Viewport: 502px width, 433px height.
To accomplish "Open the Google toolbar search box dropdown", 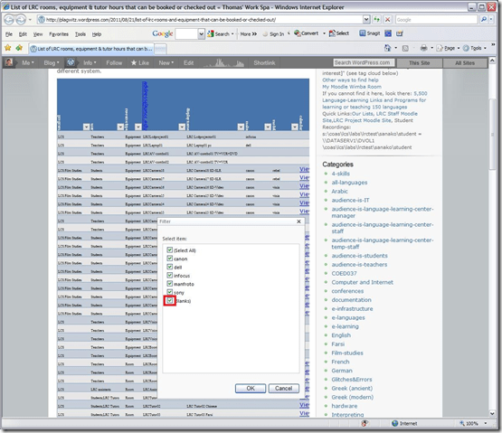I will coord(201,33).
